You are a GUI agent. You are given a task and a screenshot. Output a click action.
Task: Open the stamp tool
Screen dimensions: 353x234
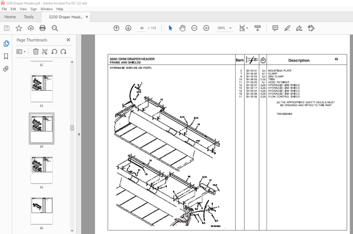(311, 28)
